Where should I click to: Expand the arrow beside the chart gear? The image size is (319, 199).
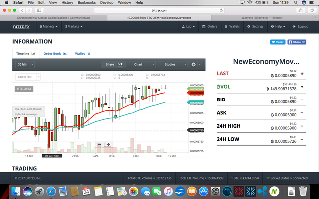pos(200,64)
